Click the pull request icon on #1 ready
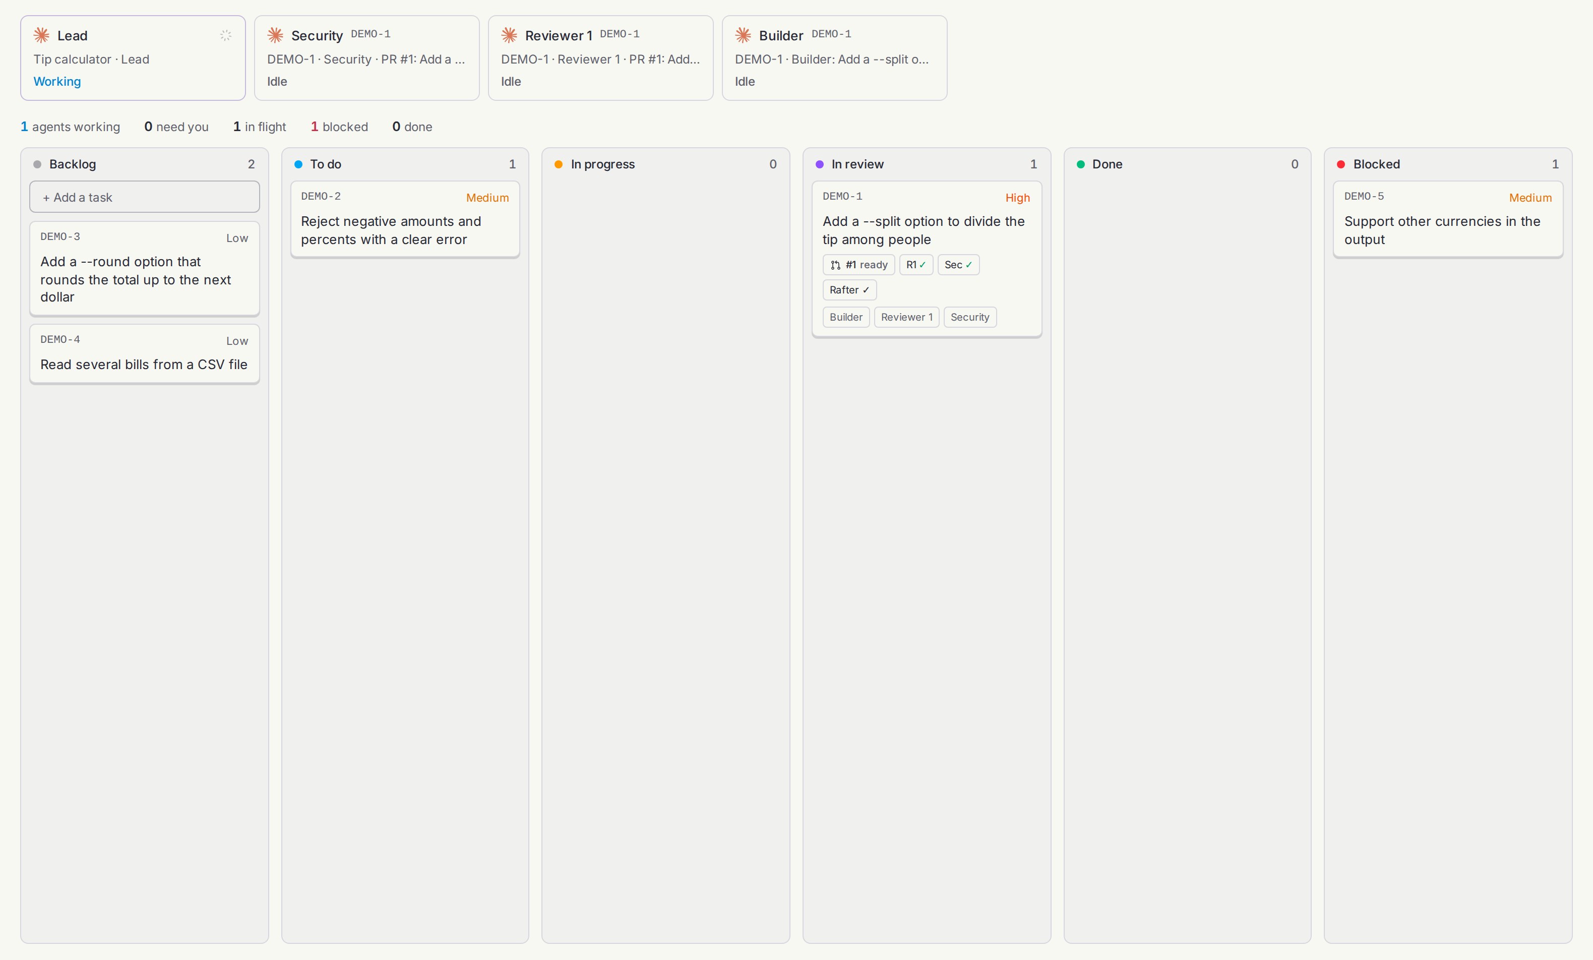This screenshot has width=1593, height=960. 835,265
